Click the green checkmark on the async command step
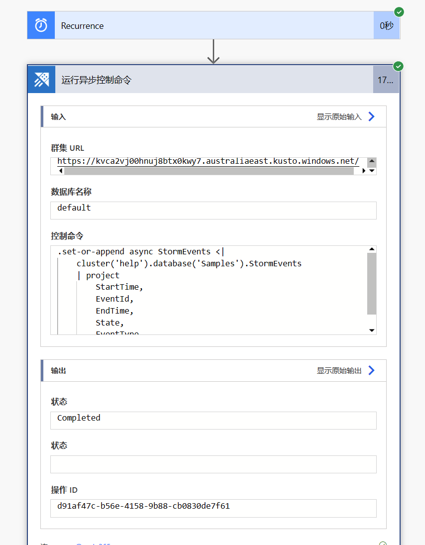This screenshot has height=545, width=425. pos(398,66)
